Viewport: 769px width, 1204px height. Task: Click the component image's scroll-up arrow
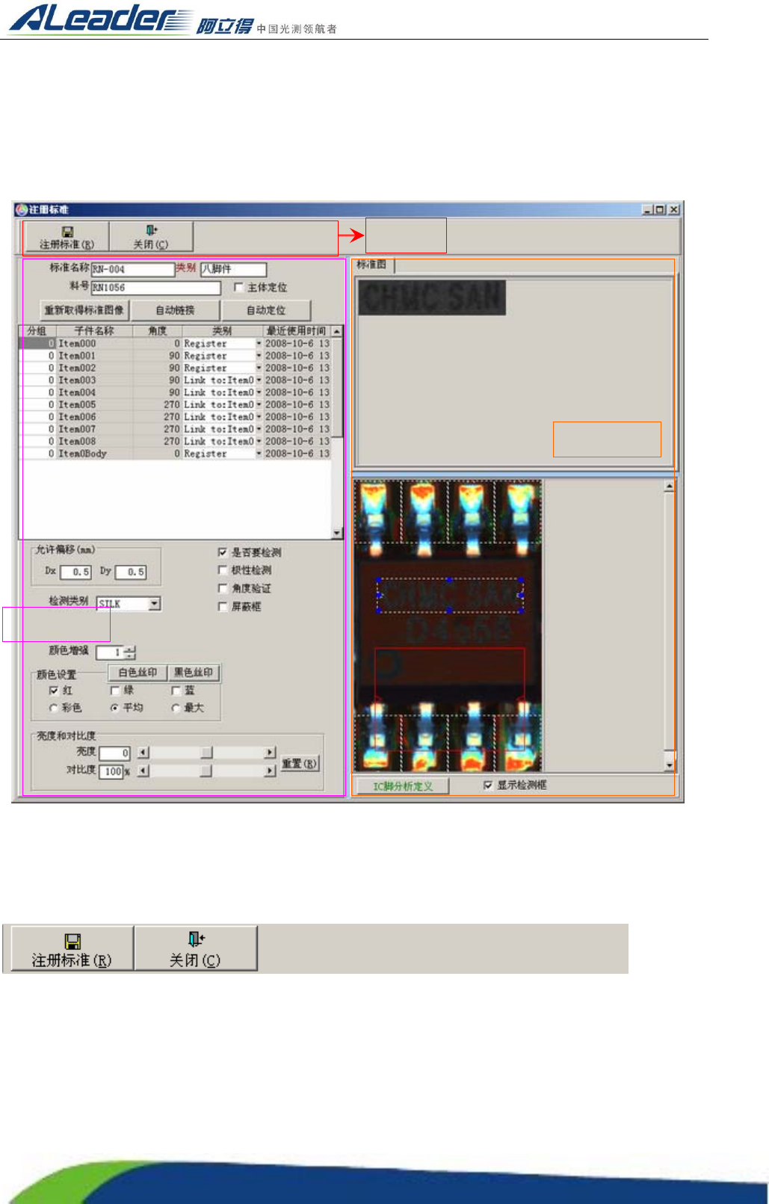click(670, 487)
